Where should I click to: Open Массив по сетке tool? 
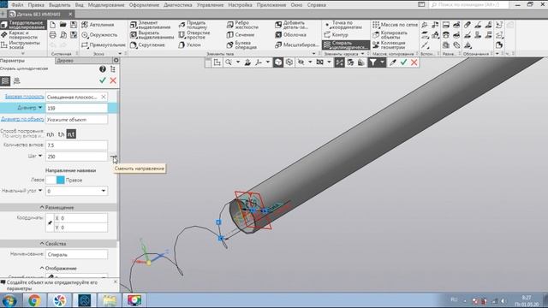point(395,25)
